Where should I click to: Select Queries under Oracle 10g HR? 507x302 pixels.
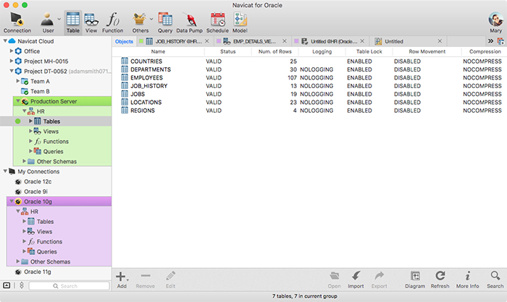(x=46, y=251)
